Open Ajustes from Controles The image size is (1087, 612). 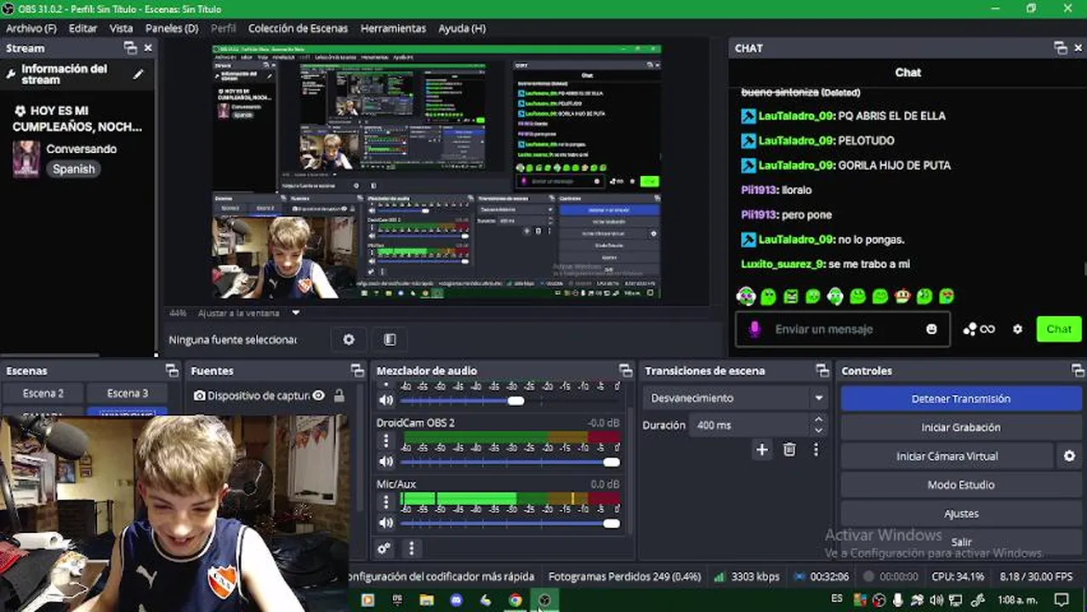point(960,513)
